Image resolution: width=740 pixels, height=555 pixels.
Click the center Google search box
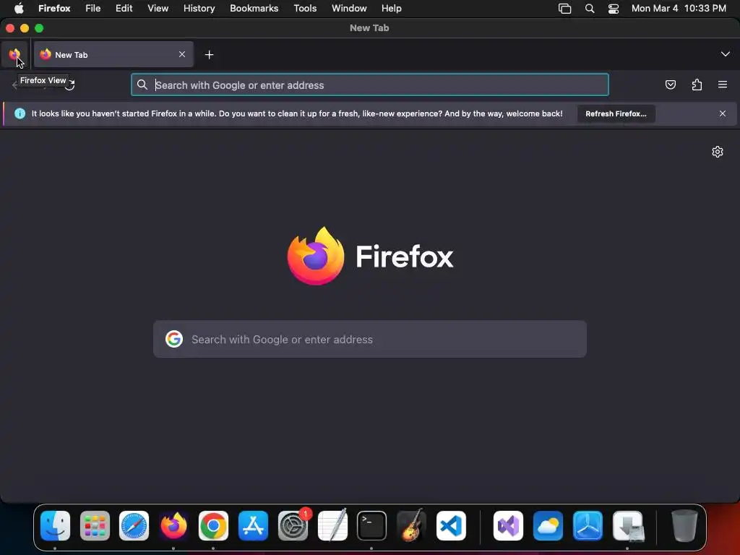[370, 340]
